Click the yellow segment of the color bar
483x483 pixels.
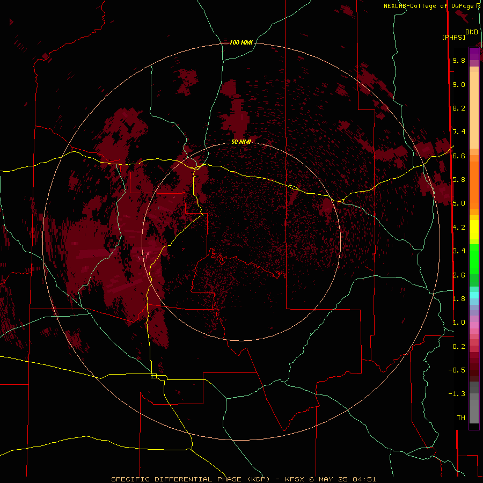coord(474,230)
